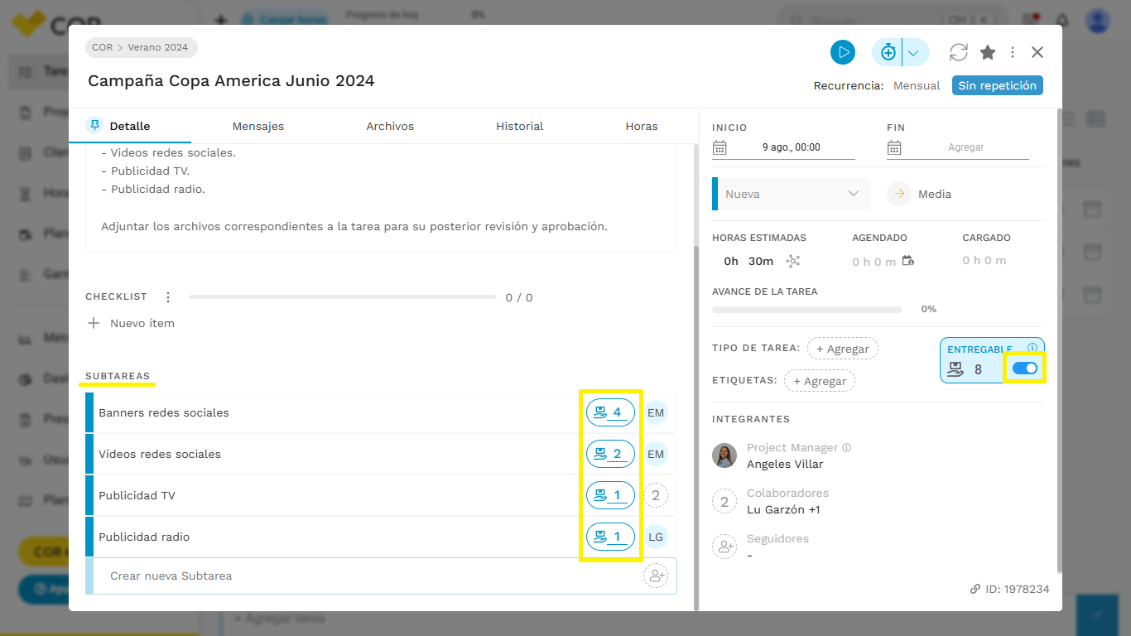This screenshot has height=636, width=1131.
Task: Click the checklist progress bar
Action: (x=342, y=296)
